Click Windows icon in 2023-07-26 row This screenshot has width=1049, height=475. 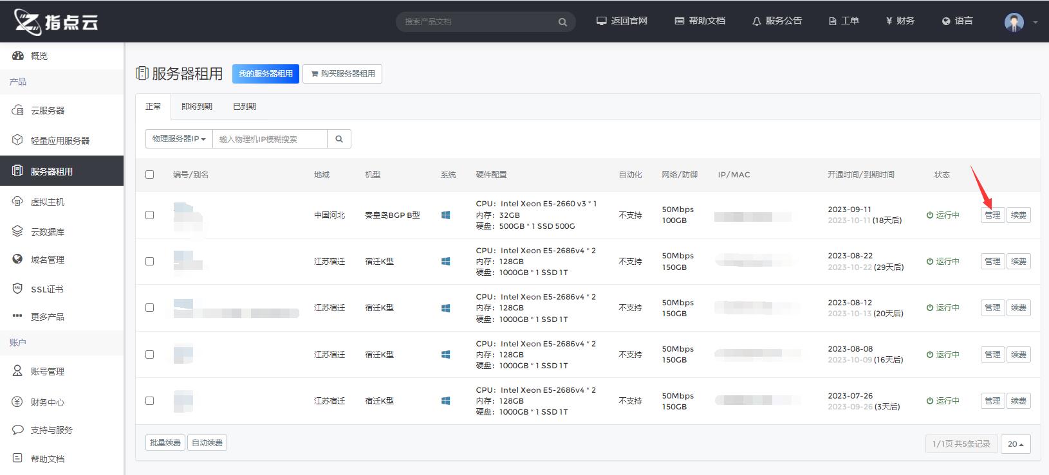445,400
